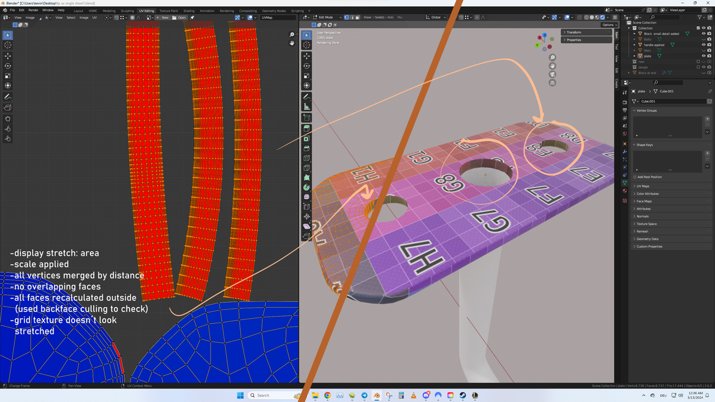Click the zoom magnifier icon in 3D viewport

(552, 58)
